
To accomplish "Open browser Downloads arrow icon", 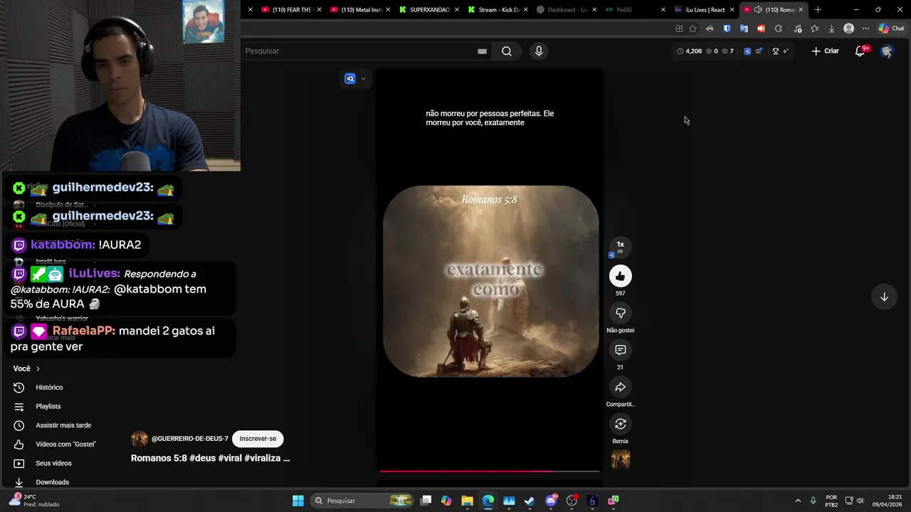I will click(x=831, y=28).
